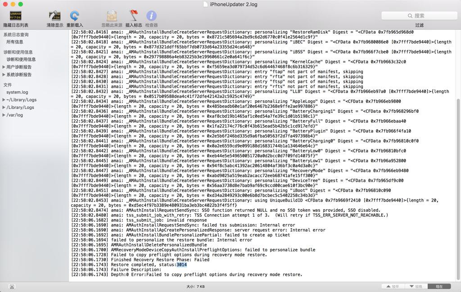Click the "failed to create ap ticket" line

tap(181, 235)
